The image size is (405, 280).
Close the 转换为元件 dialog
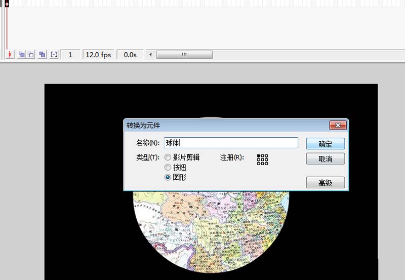point(337,125)
